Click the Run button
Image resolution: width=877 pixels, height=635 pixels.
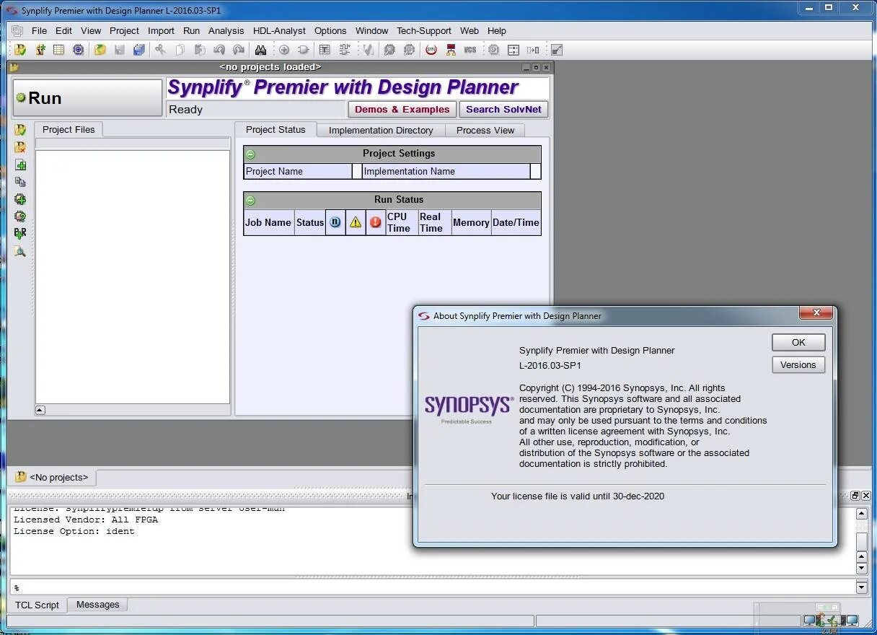pyautogui.click(x=87, y=97)
